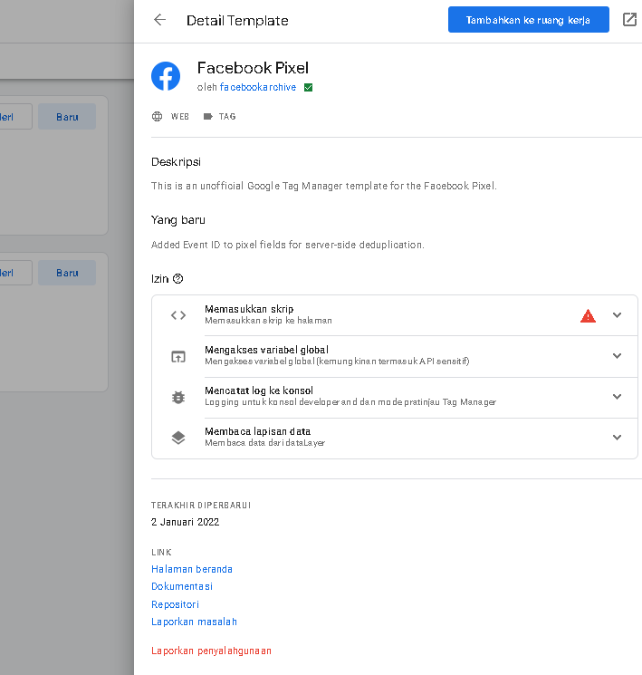Click Tambahkan ke ruang kerja button
The image size is (642, 675).
[x=529, y=19]
